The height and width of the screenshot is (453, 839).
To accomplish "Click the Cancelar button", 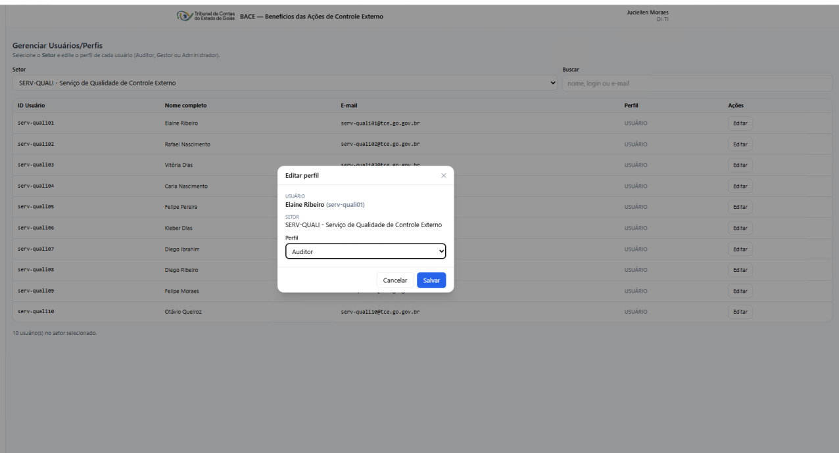I will click(x=395, y=280).
